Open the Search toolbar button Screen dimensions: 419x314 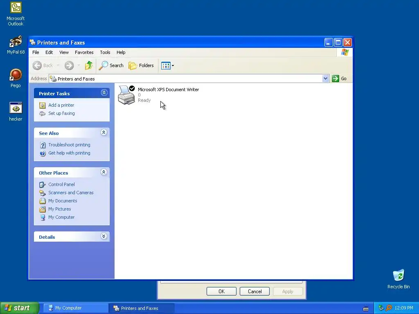(111, 65)
